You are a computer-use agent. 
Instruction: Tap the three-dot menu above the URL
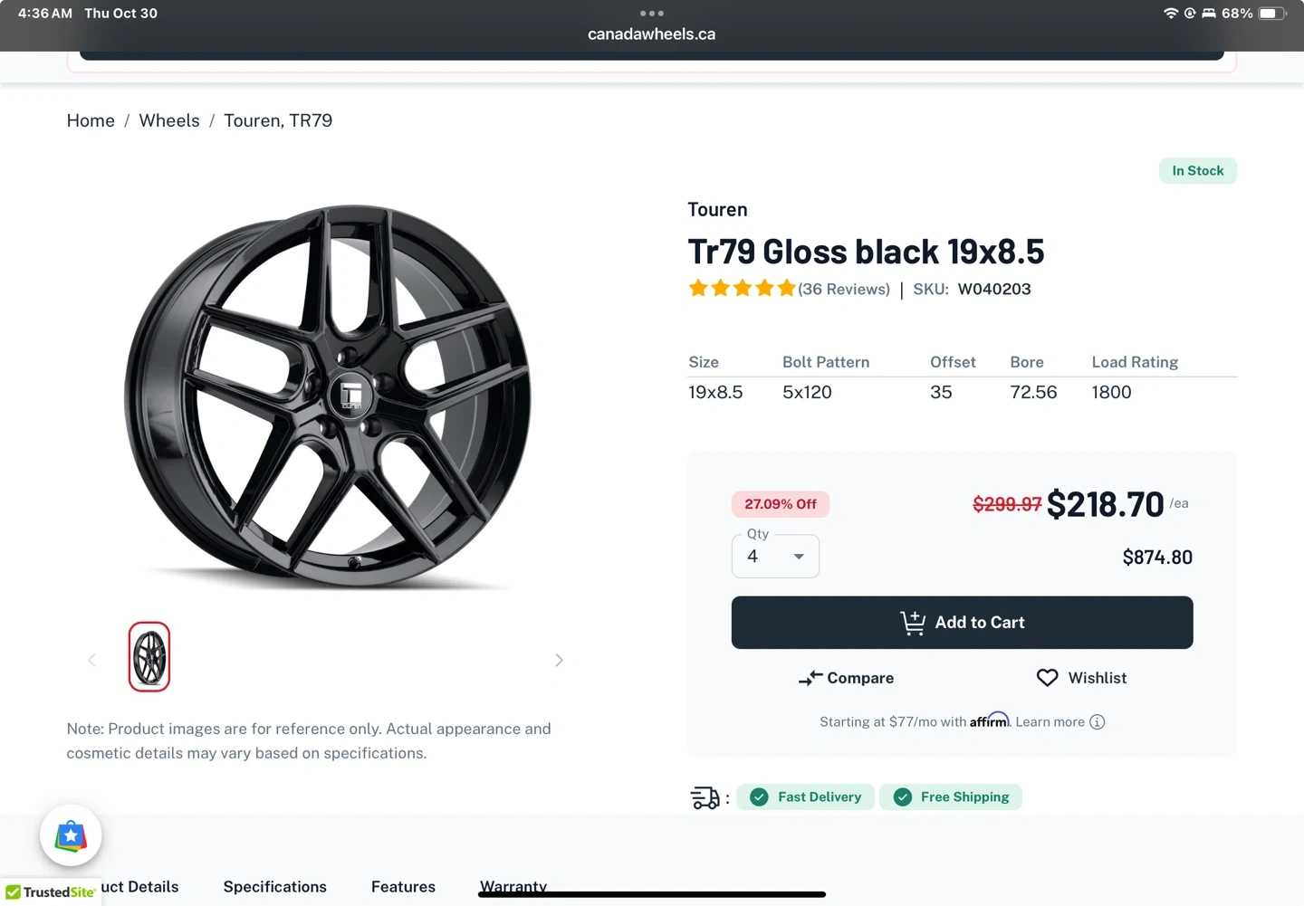652,14
